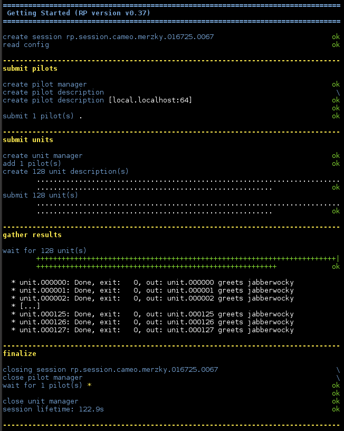The height and width of the screenshot is (431, 344).
Task: Click the '[local.localhost:64]' text
Action: tap(150, 100)
